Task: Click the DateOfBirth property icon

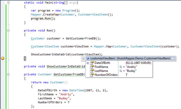Action: click(x=92, y=63)
